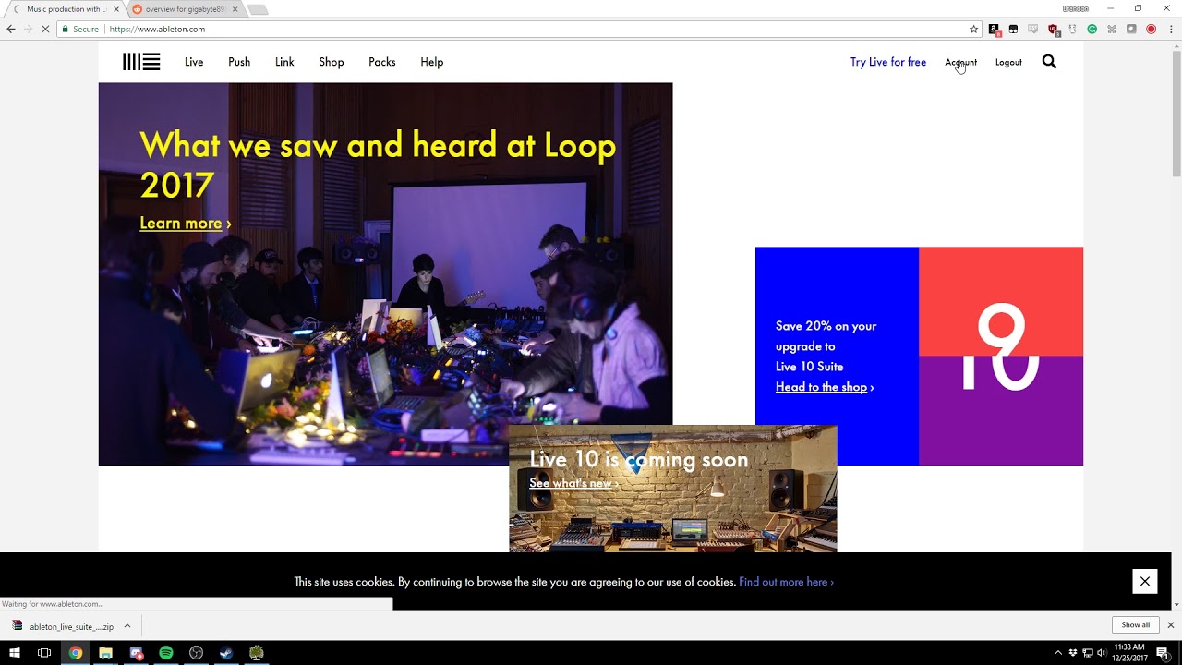Open the Push menu item
This screenshot has width=1182, height=665.
click(x=239, y=62)
